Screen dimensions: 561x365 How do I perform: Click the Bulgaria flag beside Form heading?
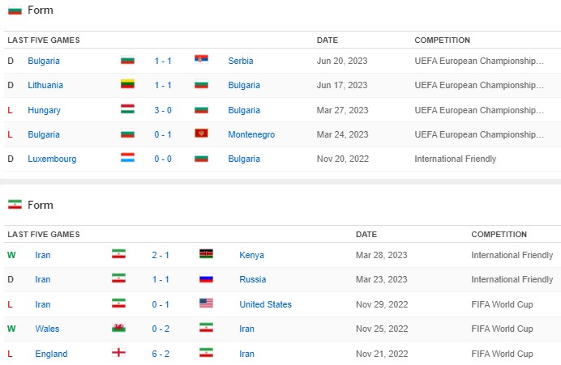tap(15, 11)
